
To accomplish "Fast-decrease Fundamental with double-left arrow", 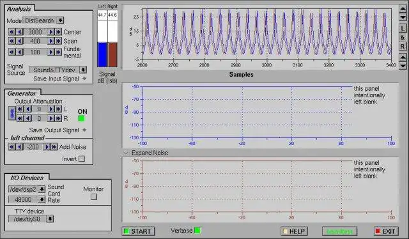I will [12, 52].
